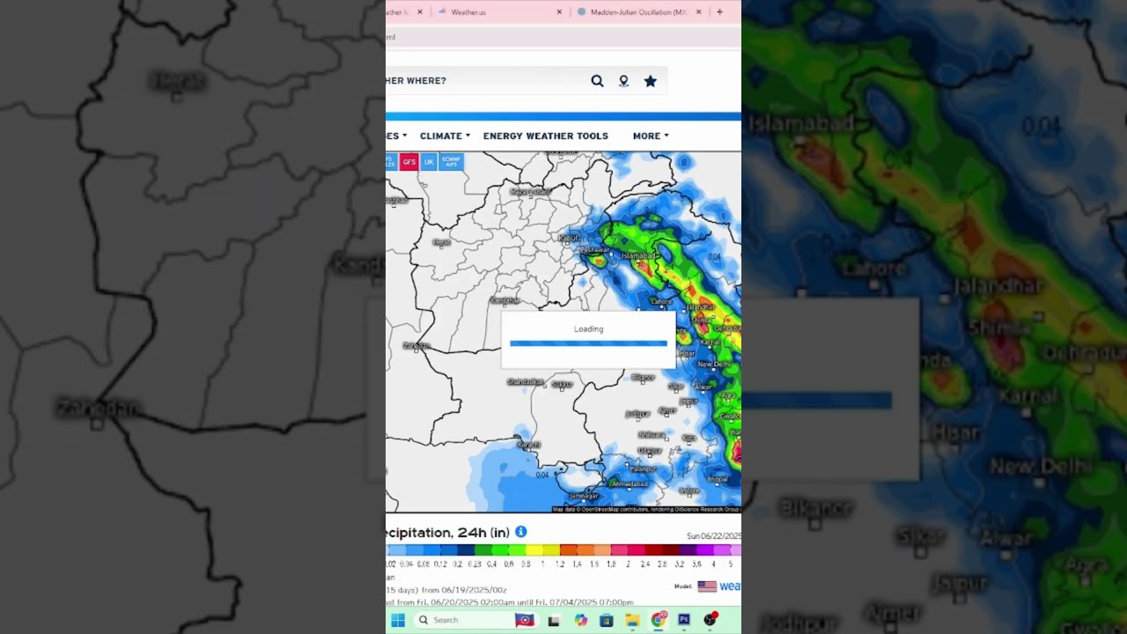
Task: Click the browser address bar
Action: 563,37
